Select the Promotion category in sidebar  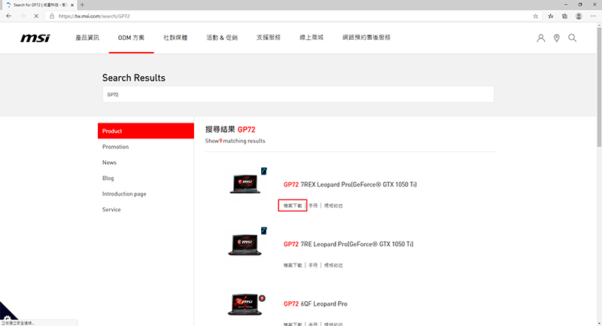pos(115,147)
